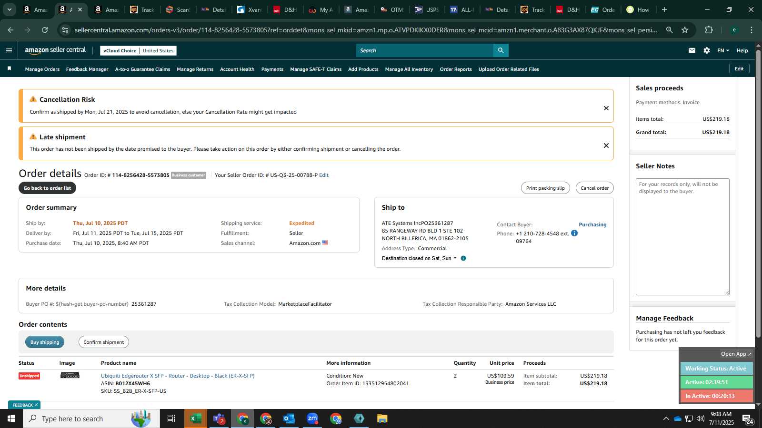The height and width of the screenshot is (428, 762).
Task: Open A-to-z Guarantee Claims
Action: point(142,69)
